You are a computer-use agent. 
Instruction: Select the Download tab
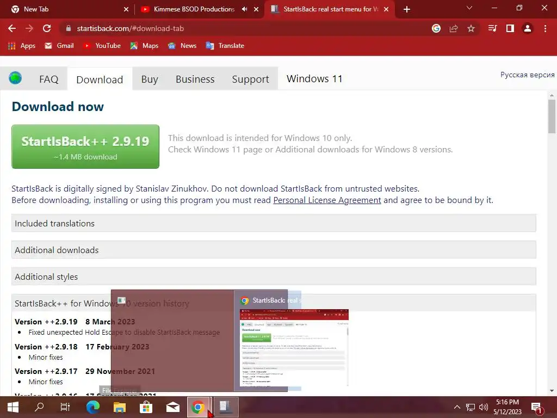[100, 79]
